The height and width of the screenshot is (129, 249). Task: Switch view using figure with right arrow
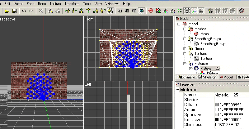click(x=74, y=11)
